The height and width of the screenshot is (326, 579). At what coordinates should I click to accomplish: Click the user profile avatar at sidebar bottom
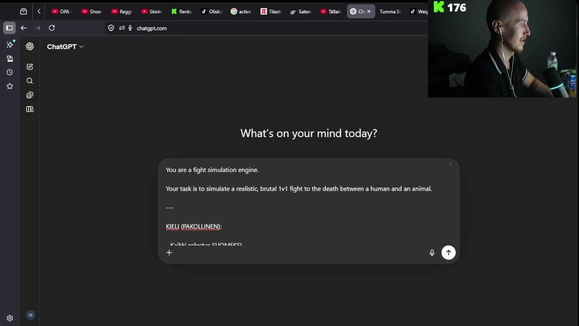[30, 315]
